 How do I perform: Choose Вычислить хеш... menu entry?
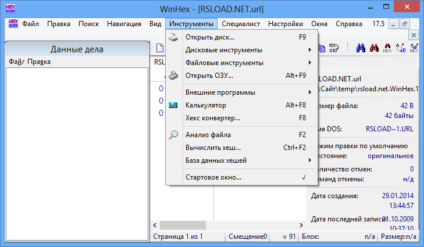[x=241, y=148]
